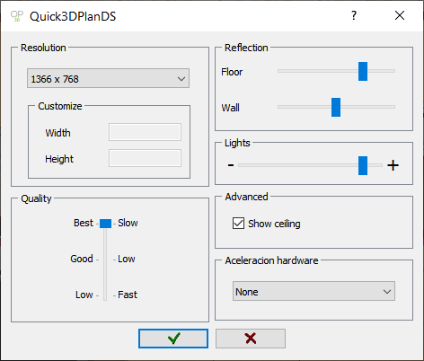This screenshot has height=361, width=424.
Task: Click the question mark help button
Action: (354, 15)
